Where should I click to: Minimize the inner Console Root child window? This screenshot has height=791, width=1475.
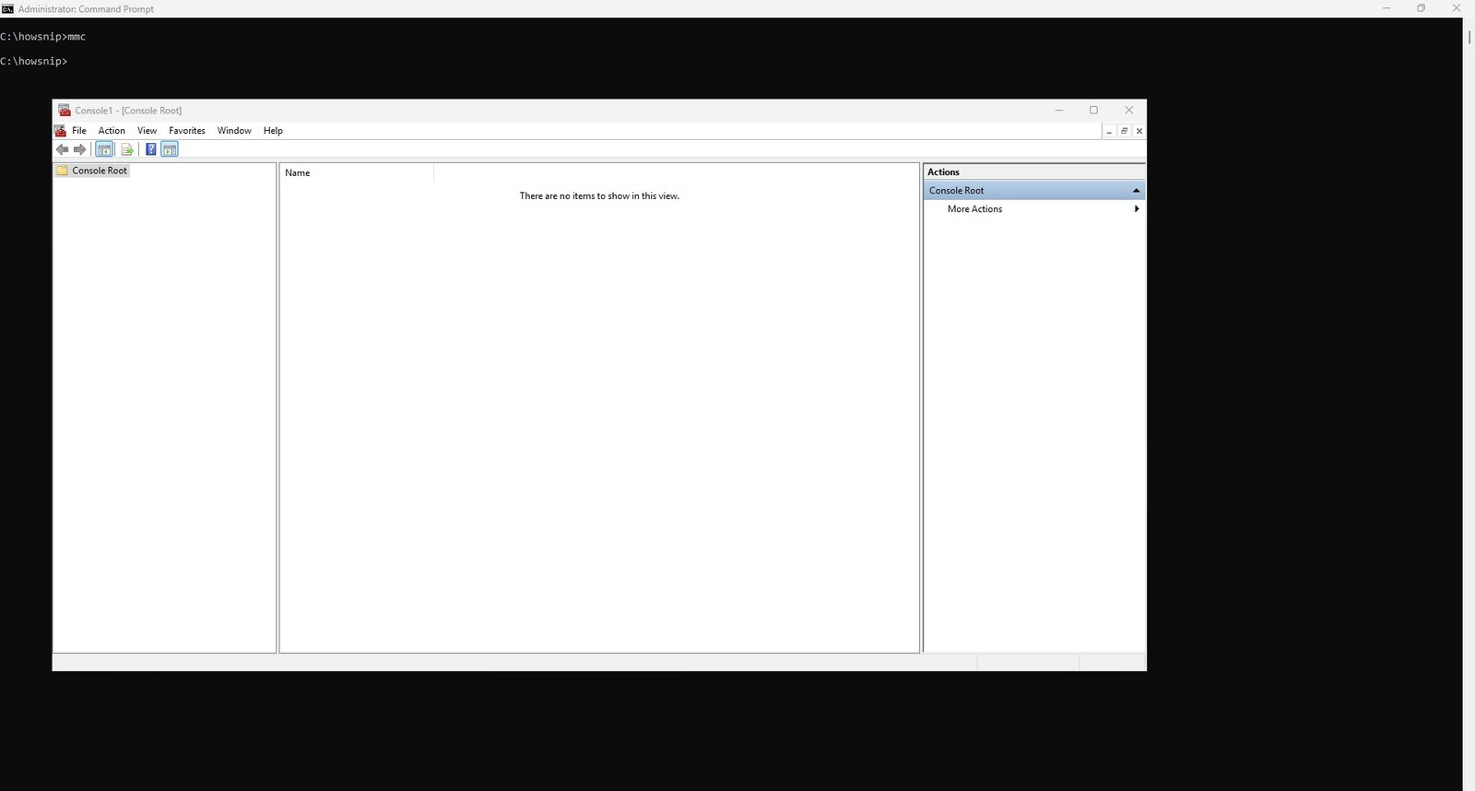1109,131
